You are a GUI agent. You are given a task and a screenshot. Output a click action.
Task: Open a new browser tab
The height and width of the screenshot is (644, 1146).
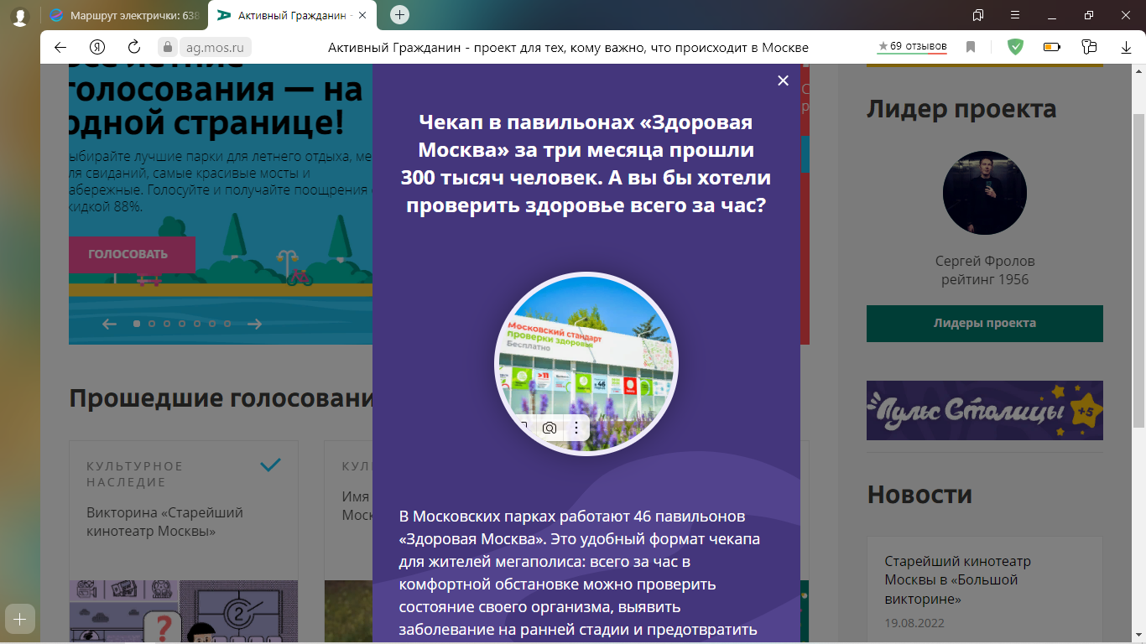[400, 15]
